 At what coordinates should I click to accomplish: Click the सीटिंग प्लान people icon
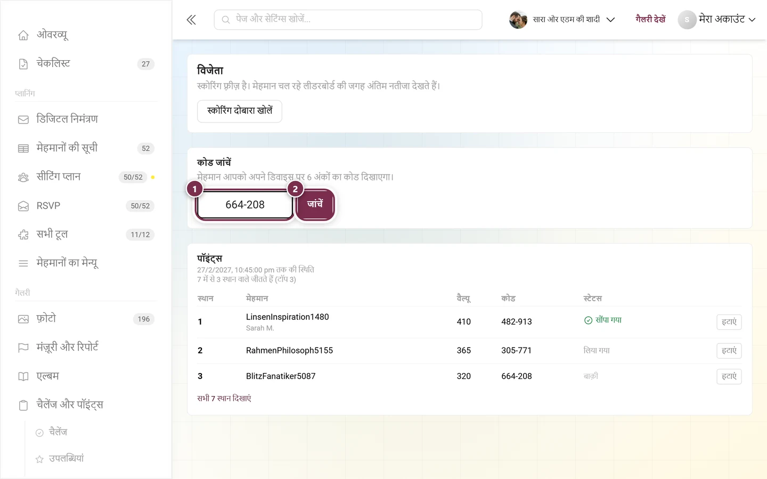pos(23,177)
